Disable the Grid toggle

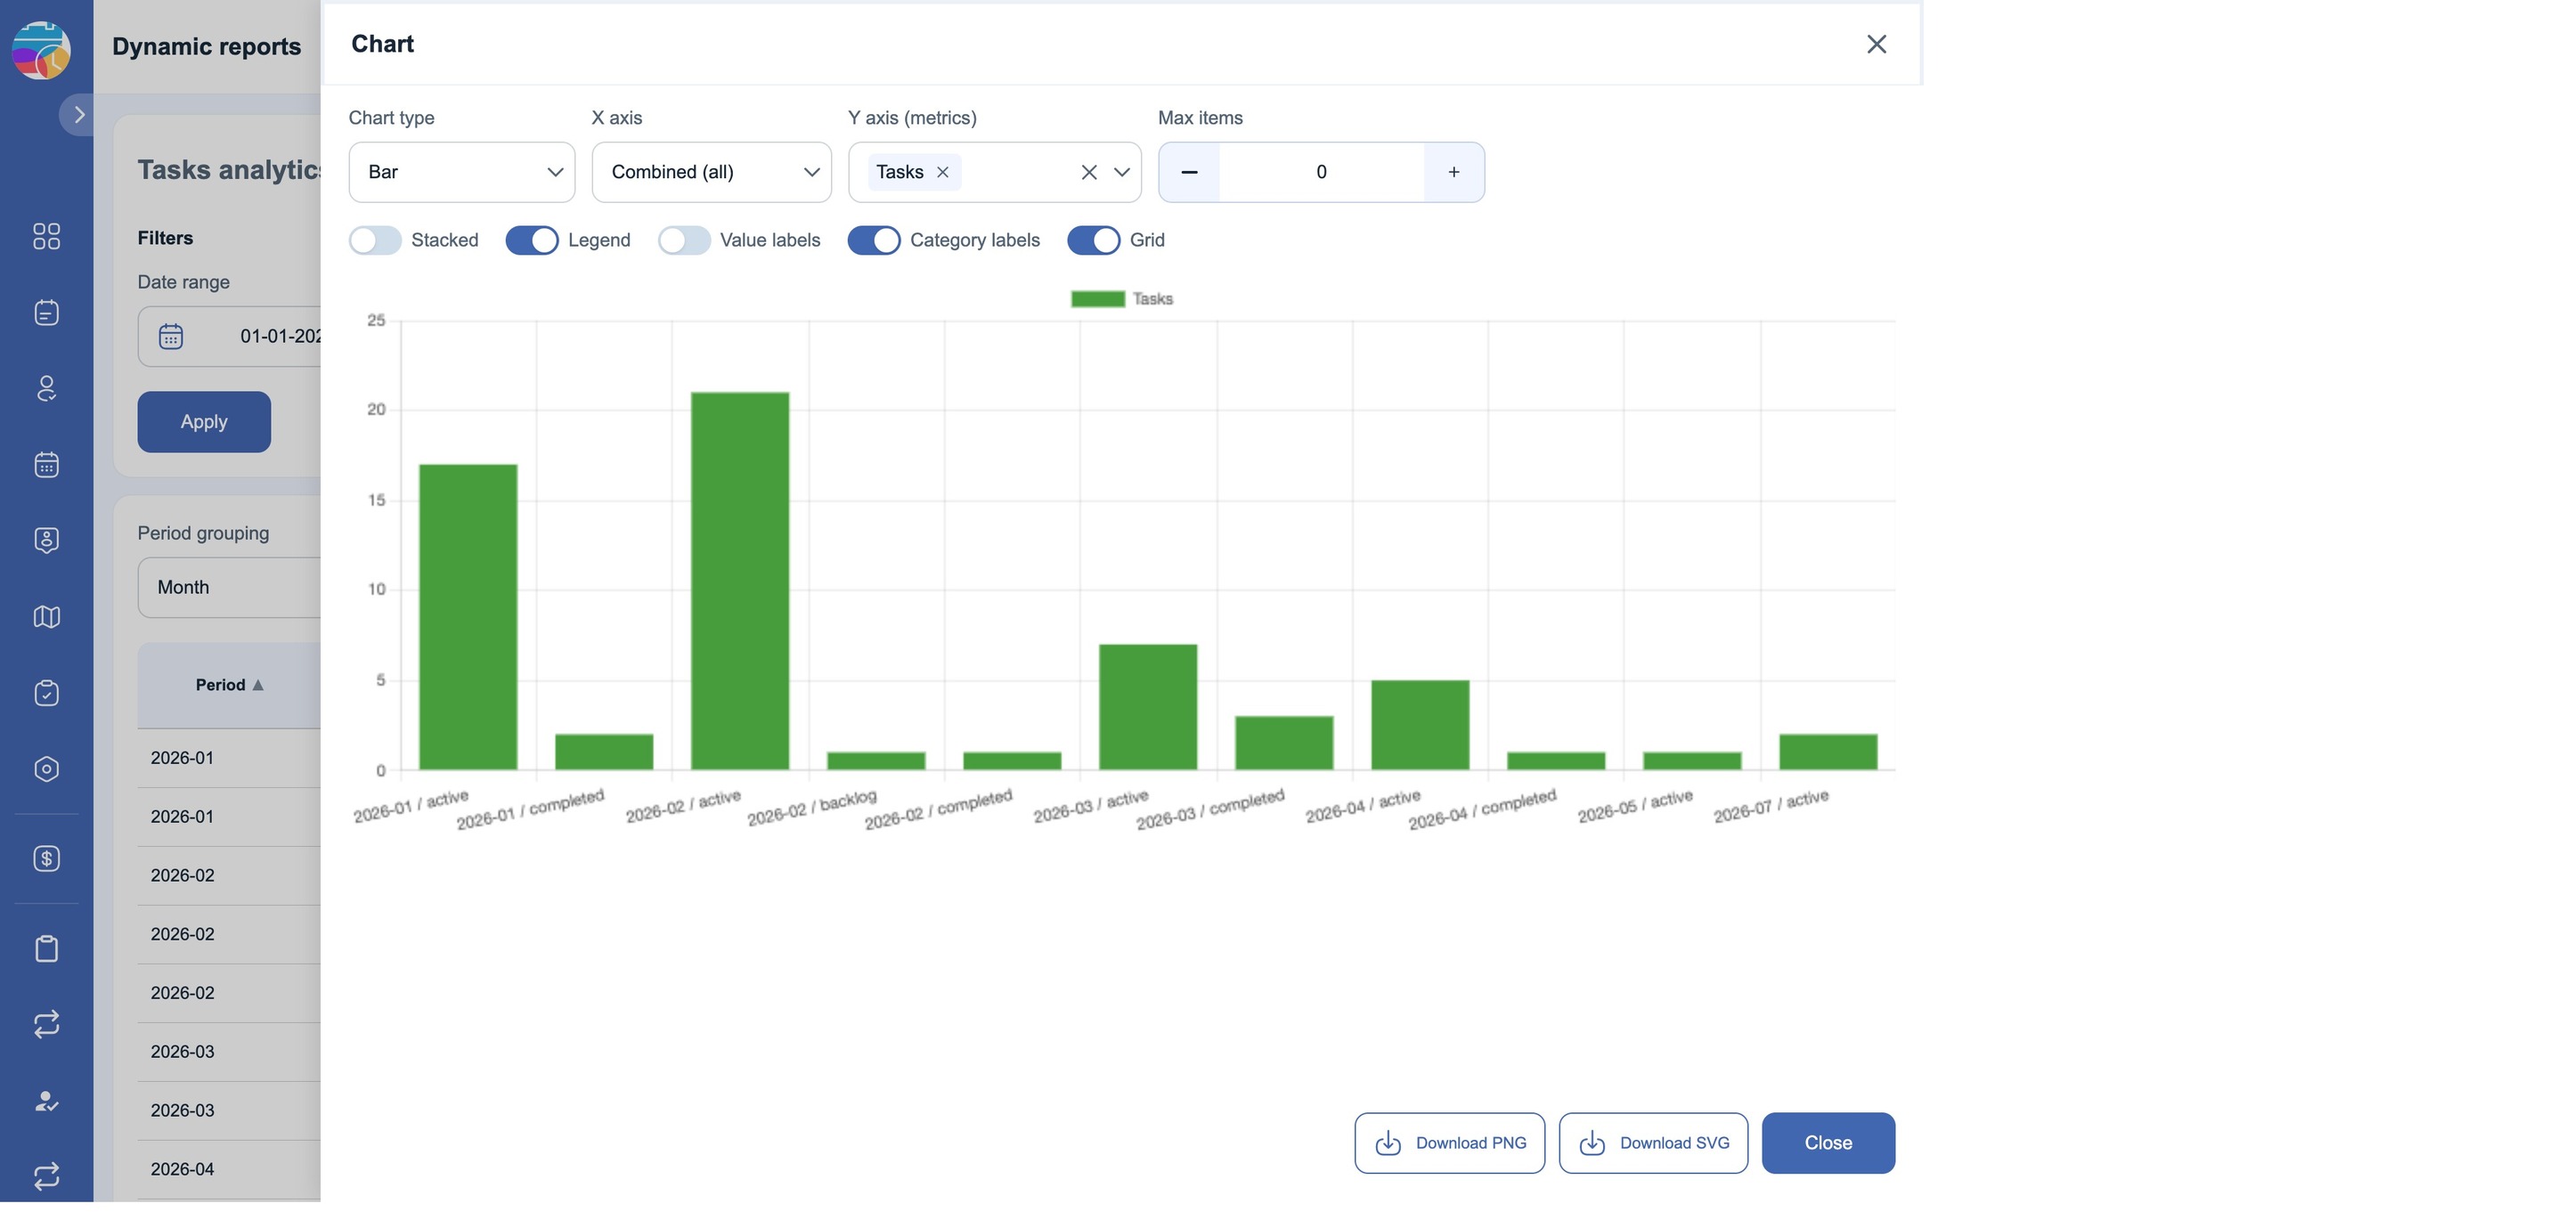(1094, 240)
